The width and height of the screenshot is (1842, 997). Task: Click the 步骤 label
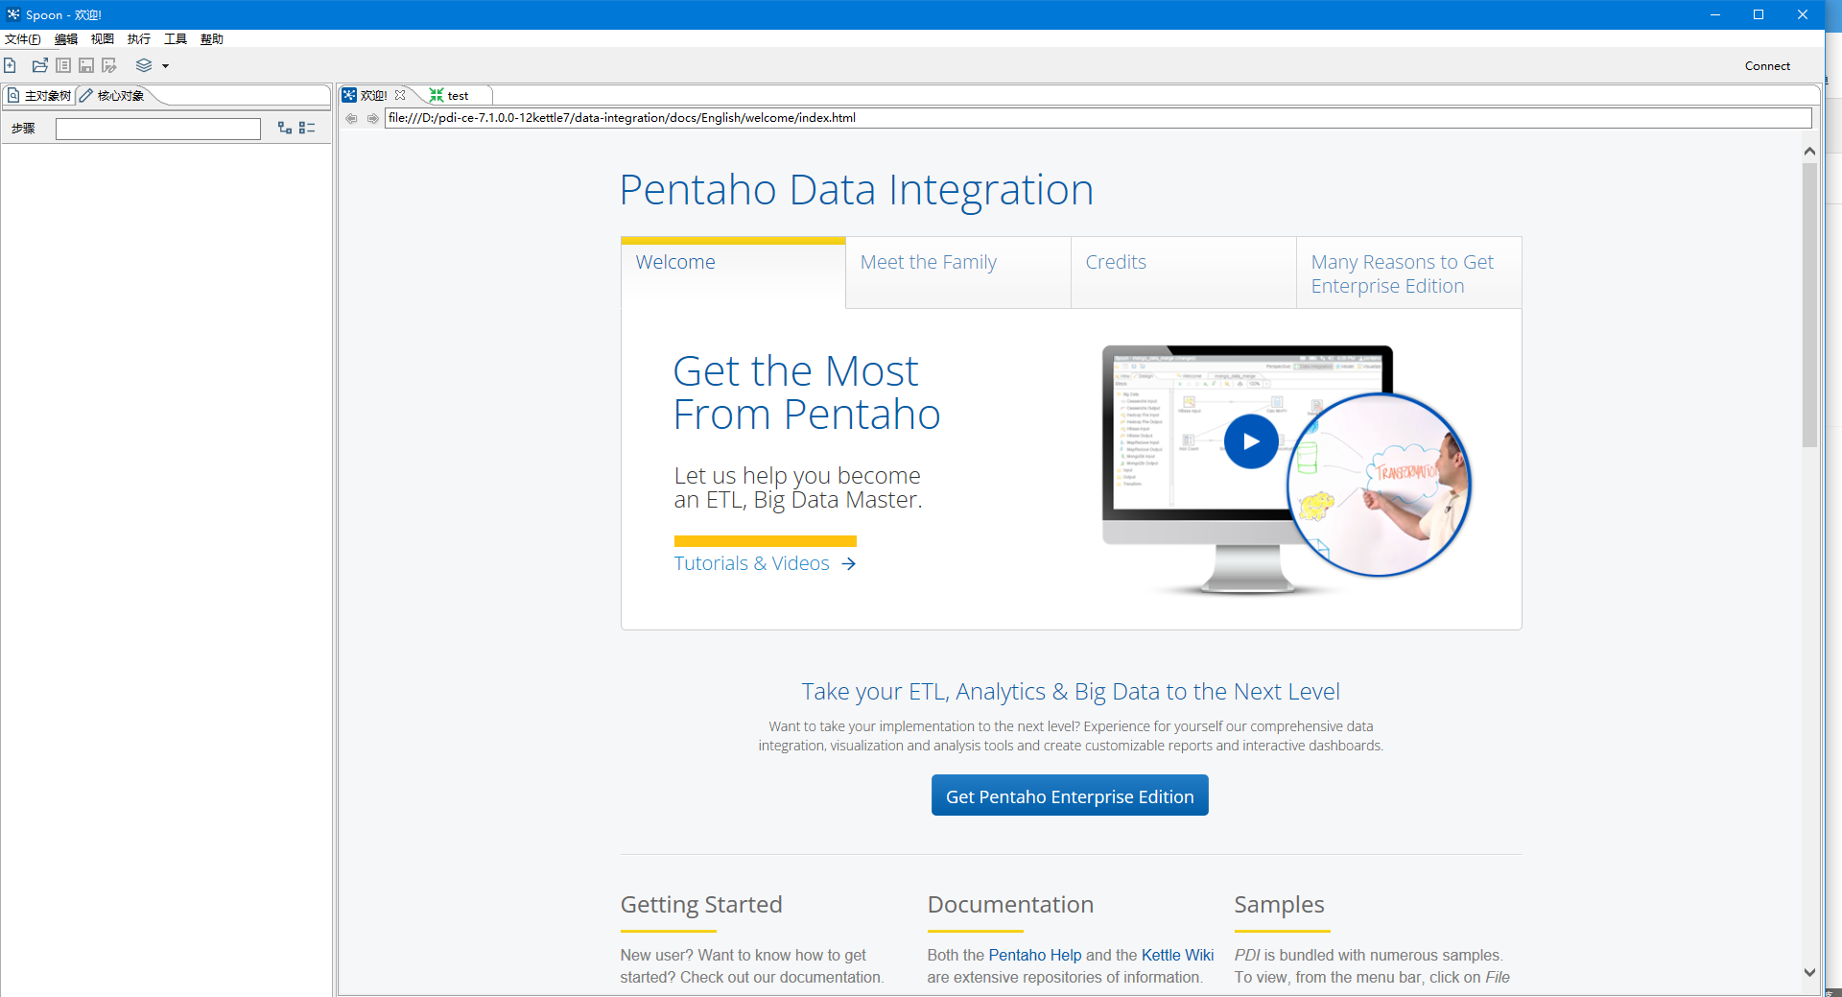tap(23, 129)
